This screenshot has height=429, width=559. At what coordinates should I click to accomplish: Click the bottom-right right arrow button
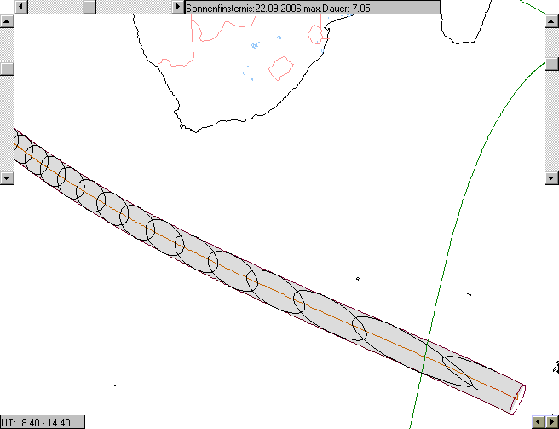click(x=552, y=422)
